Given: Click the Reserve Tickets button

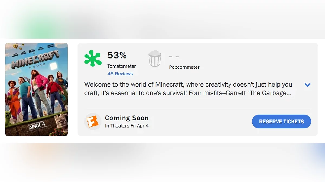Looking at the screenshot, I should pyautogui.click(x=281, y=122).
